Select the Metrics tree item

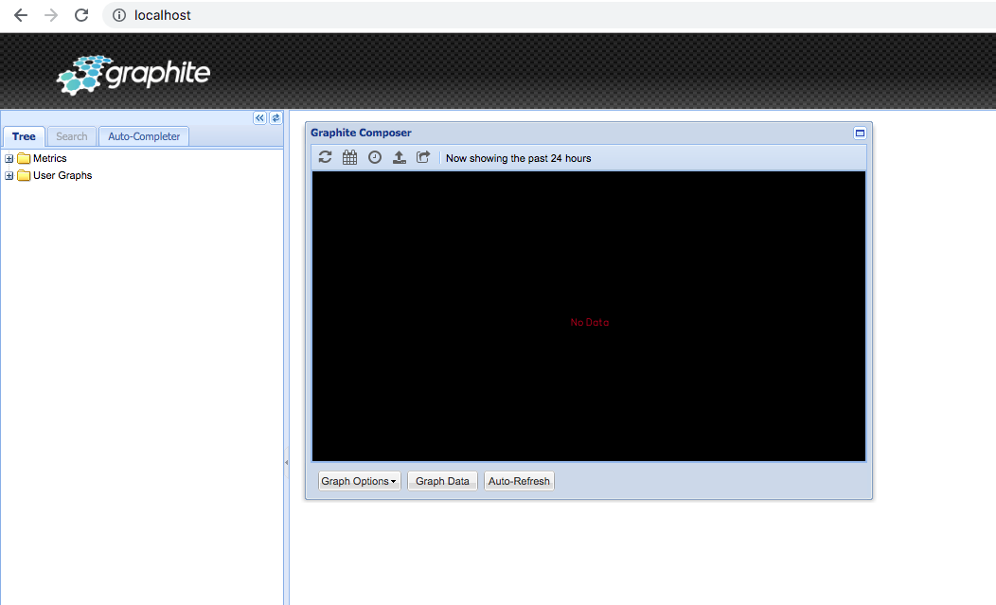[x=49, y=158]
